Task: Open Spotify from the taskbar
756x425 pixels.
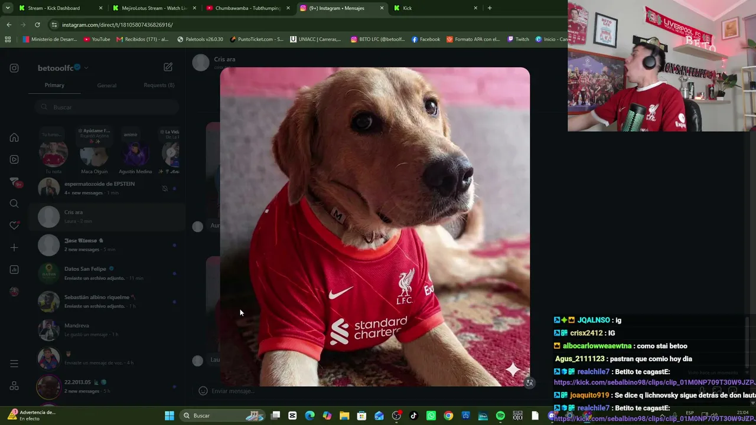Action: [500, 416]
